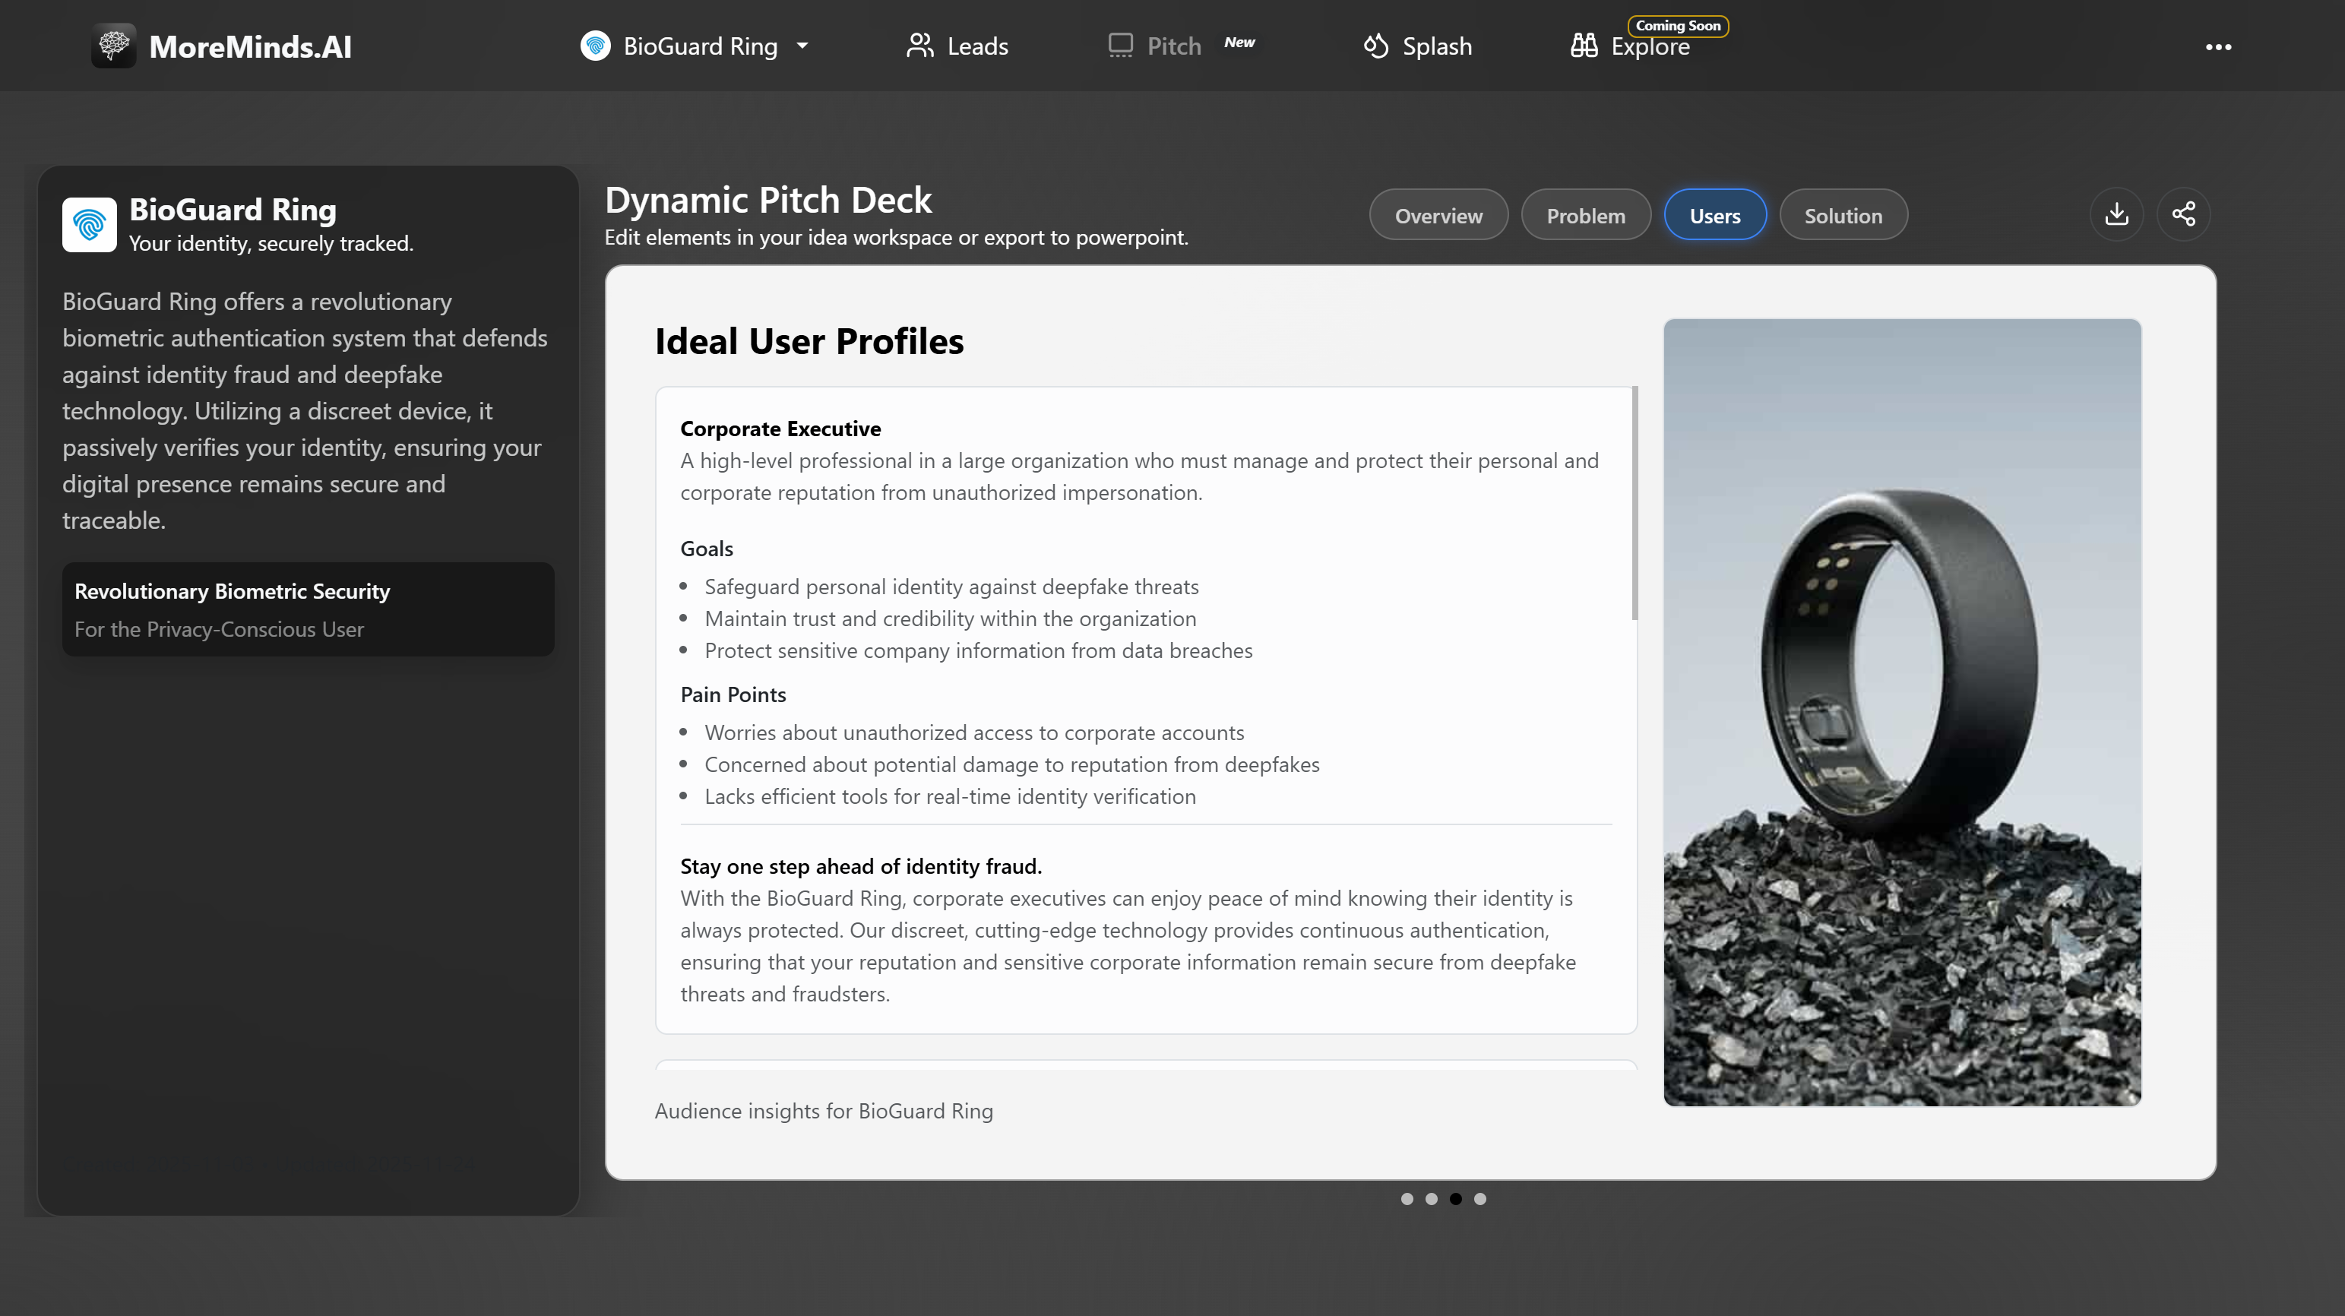Select the Solution tab
This screenshot has width=2345, height=1316.
[1843, 215]
